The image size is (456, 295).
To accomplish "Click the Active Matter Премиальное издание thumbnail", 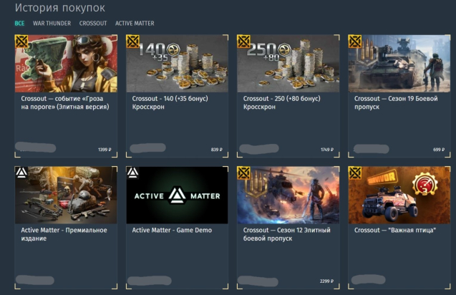I will coord(66,195).
